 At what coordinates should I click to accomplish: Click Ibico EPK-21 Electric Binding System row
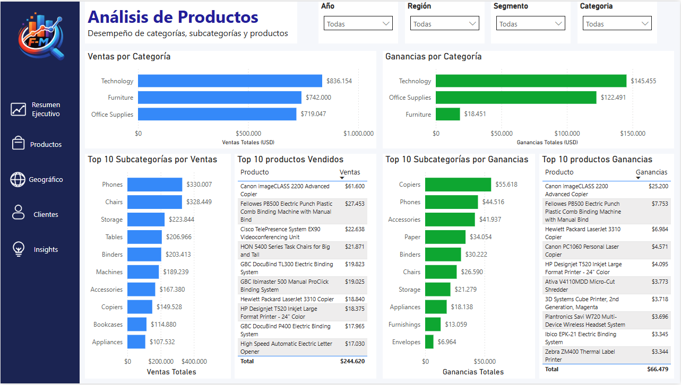607,338
